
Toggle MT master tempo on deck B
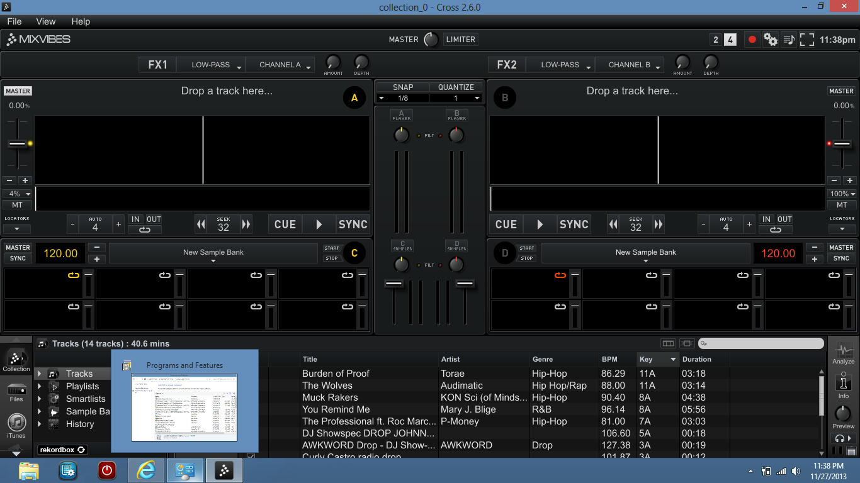click(x=842, y=205)
